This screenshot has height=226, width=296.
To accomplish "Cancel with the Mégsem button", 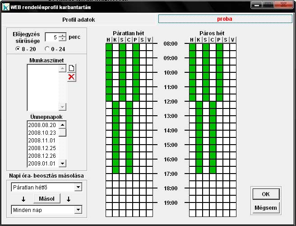I will pyautogui.click(x=266, y=207).
